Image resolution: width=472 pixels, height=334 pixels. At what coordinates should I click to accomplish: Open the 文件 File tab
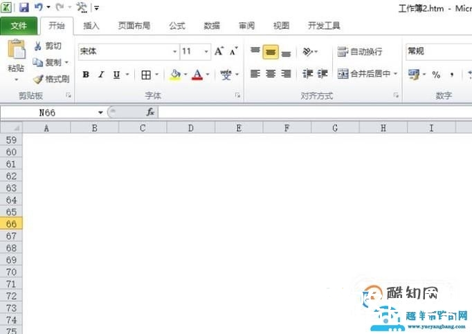(x=19, y=26)
